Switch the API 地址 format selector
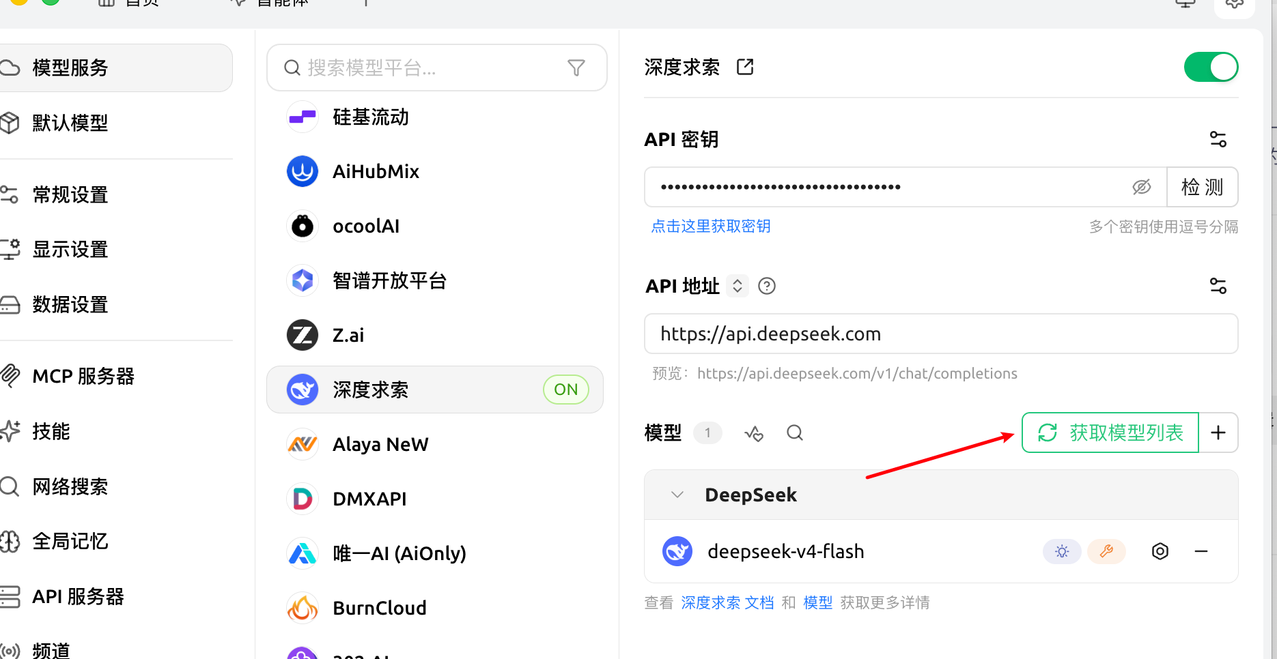This screenshot has width=1277, height=659. pos(738,286)
